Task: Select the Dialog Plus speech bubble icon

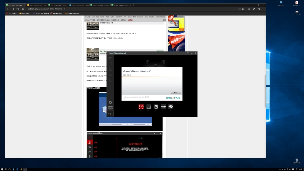Action: coord(171,107)
